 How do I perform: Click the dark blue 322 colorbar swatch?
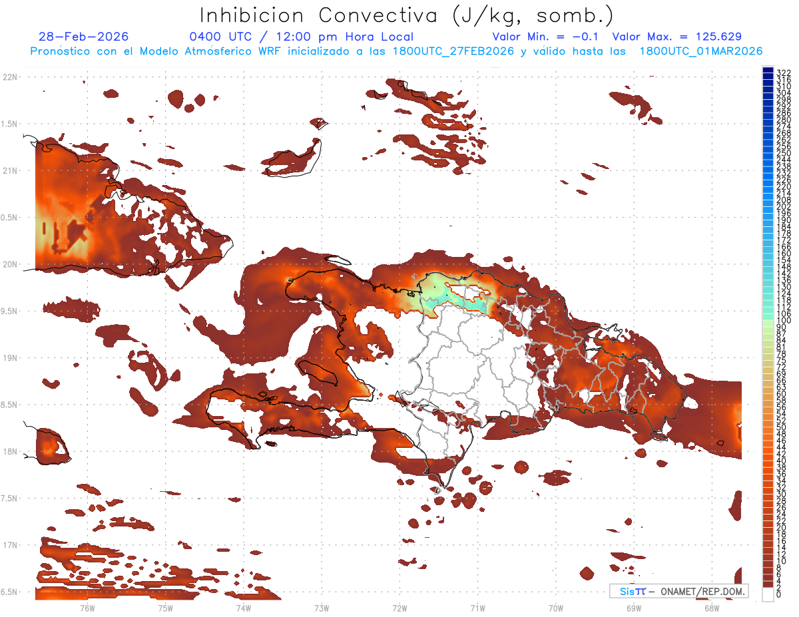point(768,71)
